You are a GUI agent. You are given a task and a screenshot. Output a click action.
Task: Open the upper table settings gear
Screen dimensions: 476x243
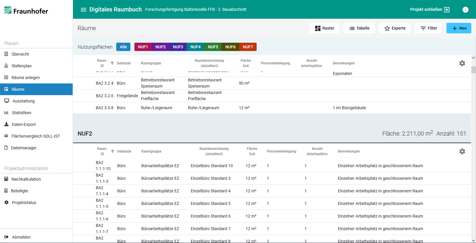pyautogui.click(x=462, y=63)
